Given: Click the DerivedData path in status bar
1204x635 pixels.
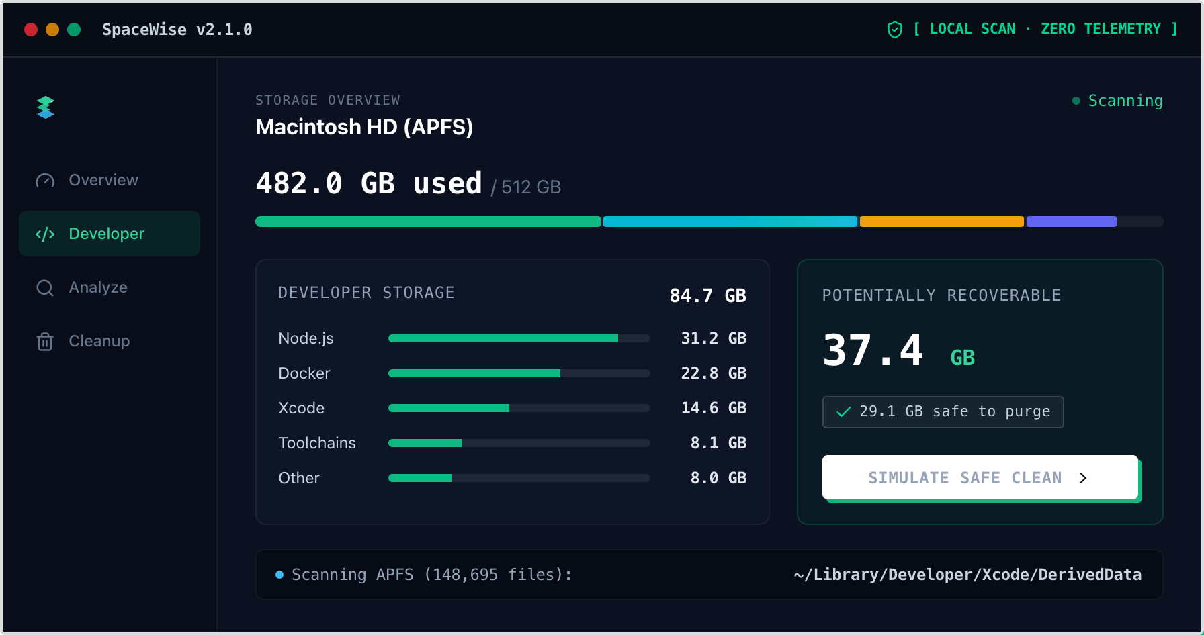Looking at the screenshot, I should pyautogui.click(x=967, y=575).
